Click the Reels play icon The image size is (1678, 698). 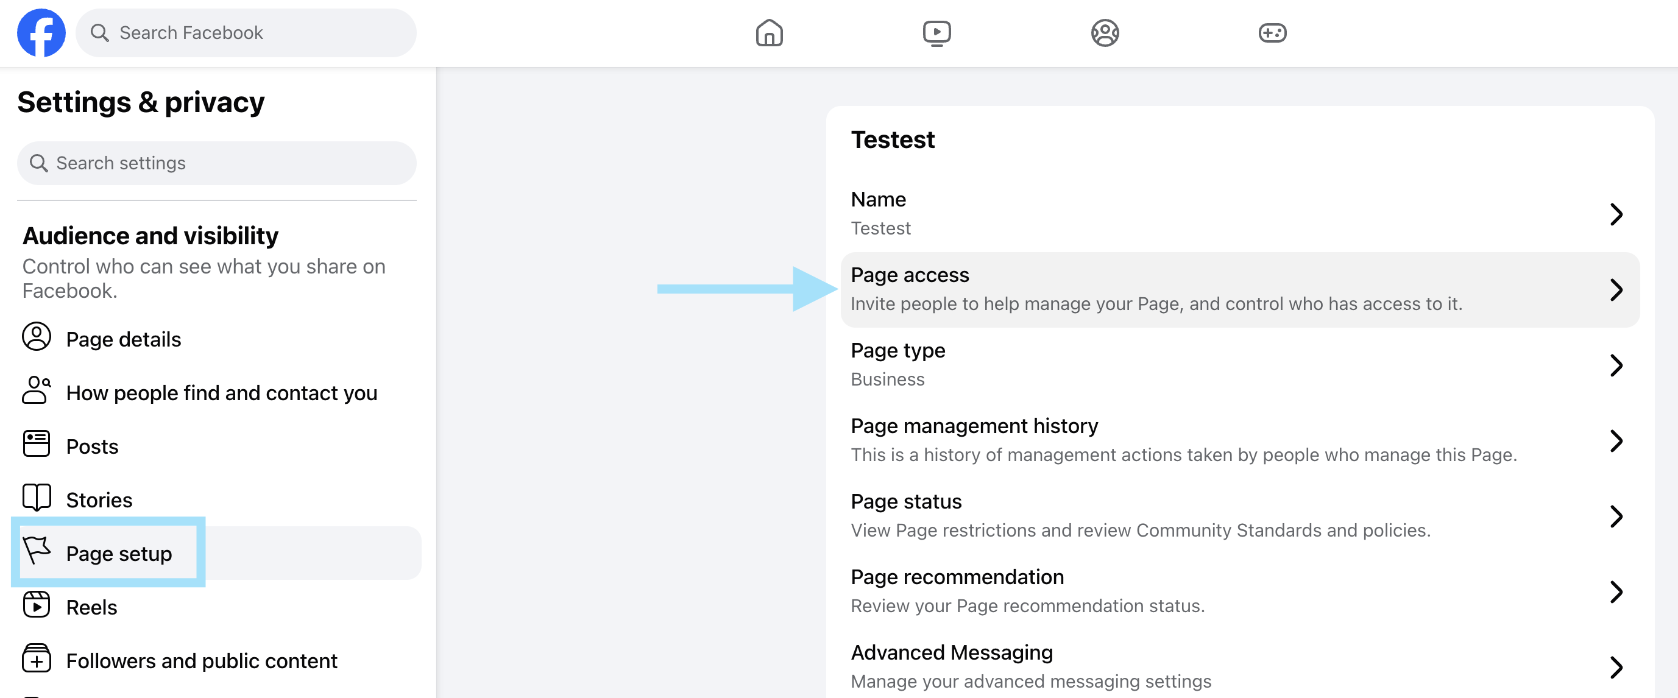(37, 605)
